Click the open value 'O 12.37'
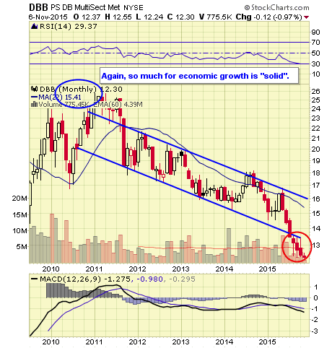The image size is (332, 348). [87, 17]
